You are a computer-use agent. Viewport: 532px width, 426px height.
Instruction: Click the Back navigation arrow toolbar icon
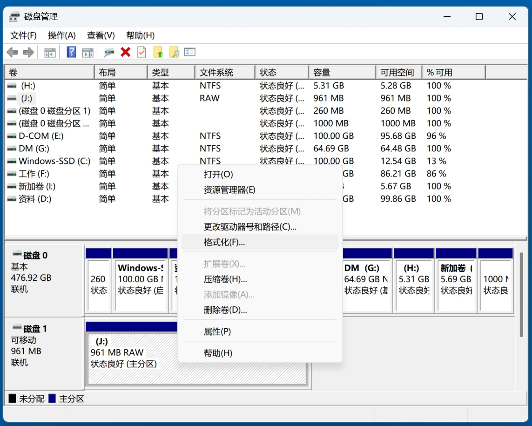12,52
